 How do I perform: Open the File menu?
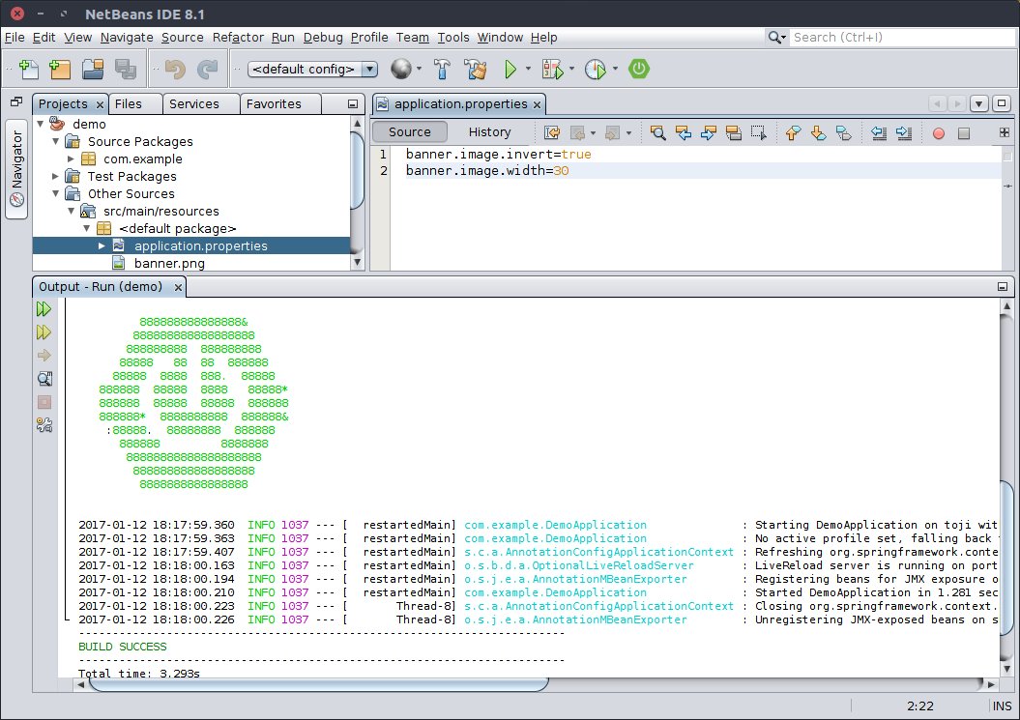coord(15,37)
